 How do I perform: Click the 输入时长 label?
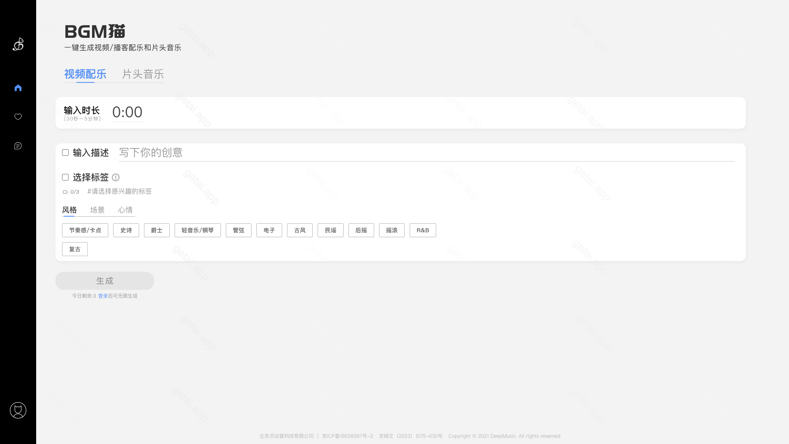click(82, 111)
